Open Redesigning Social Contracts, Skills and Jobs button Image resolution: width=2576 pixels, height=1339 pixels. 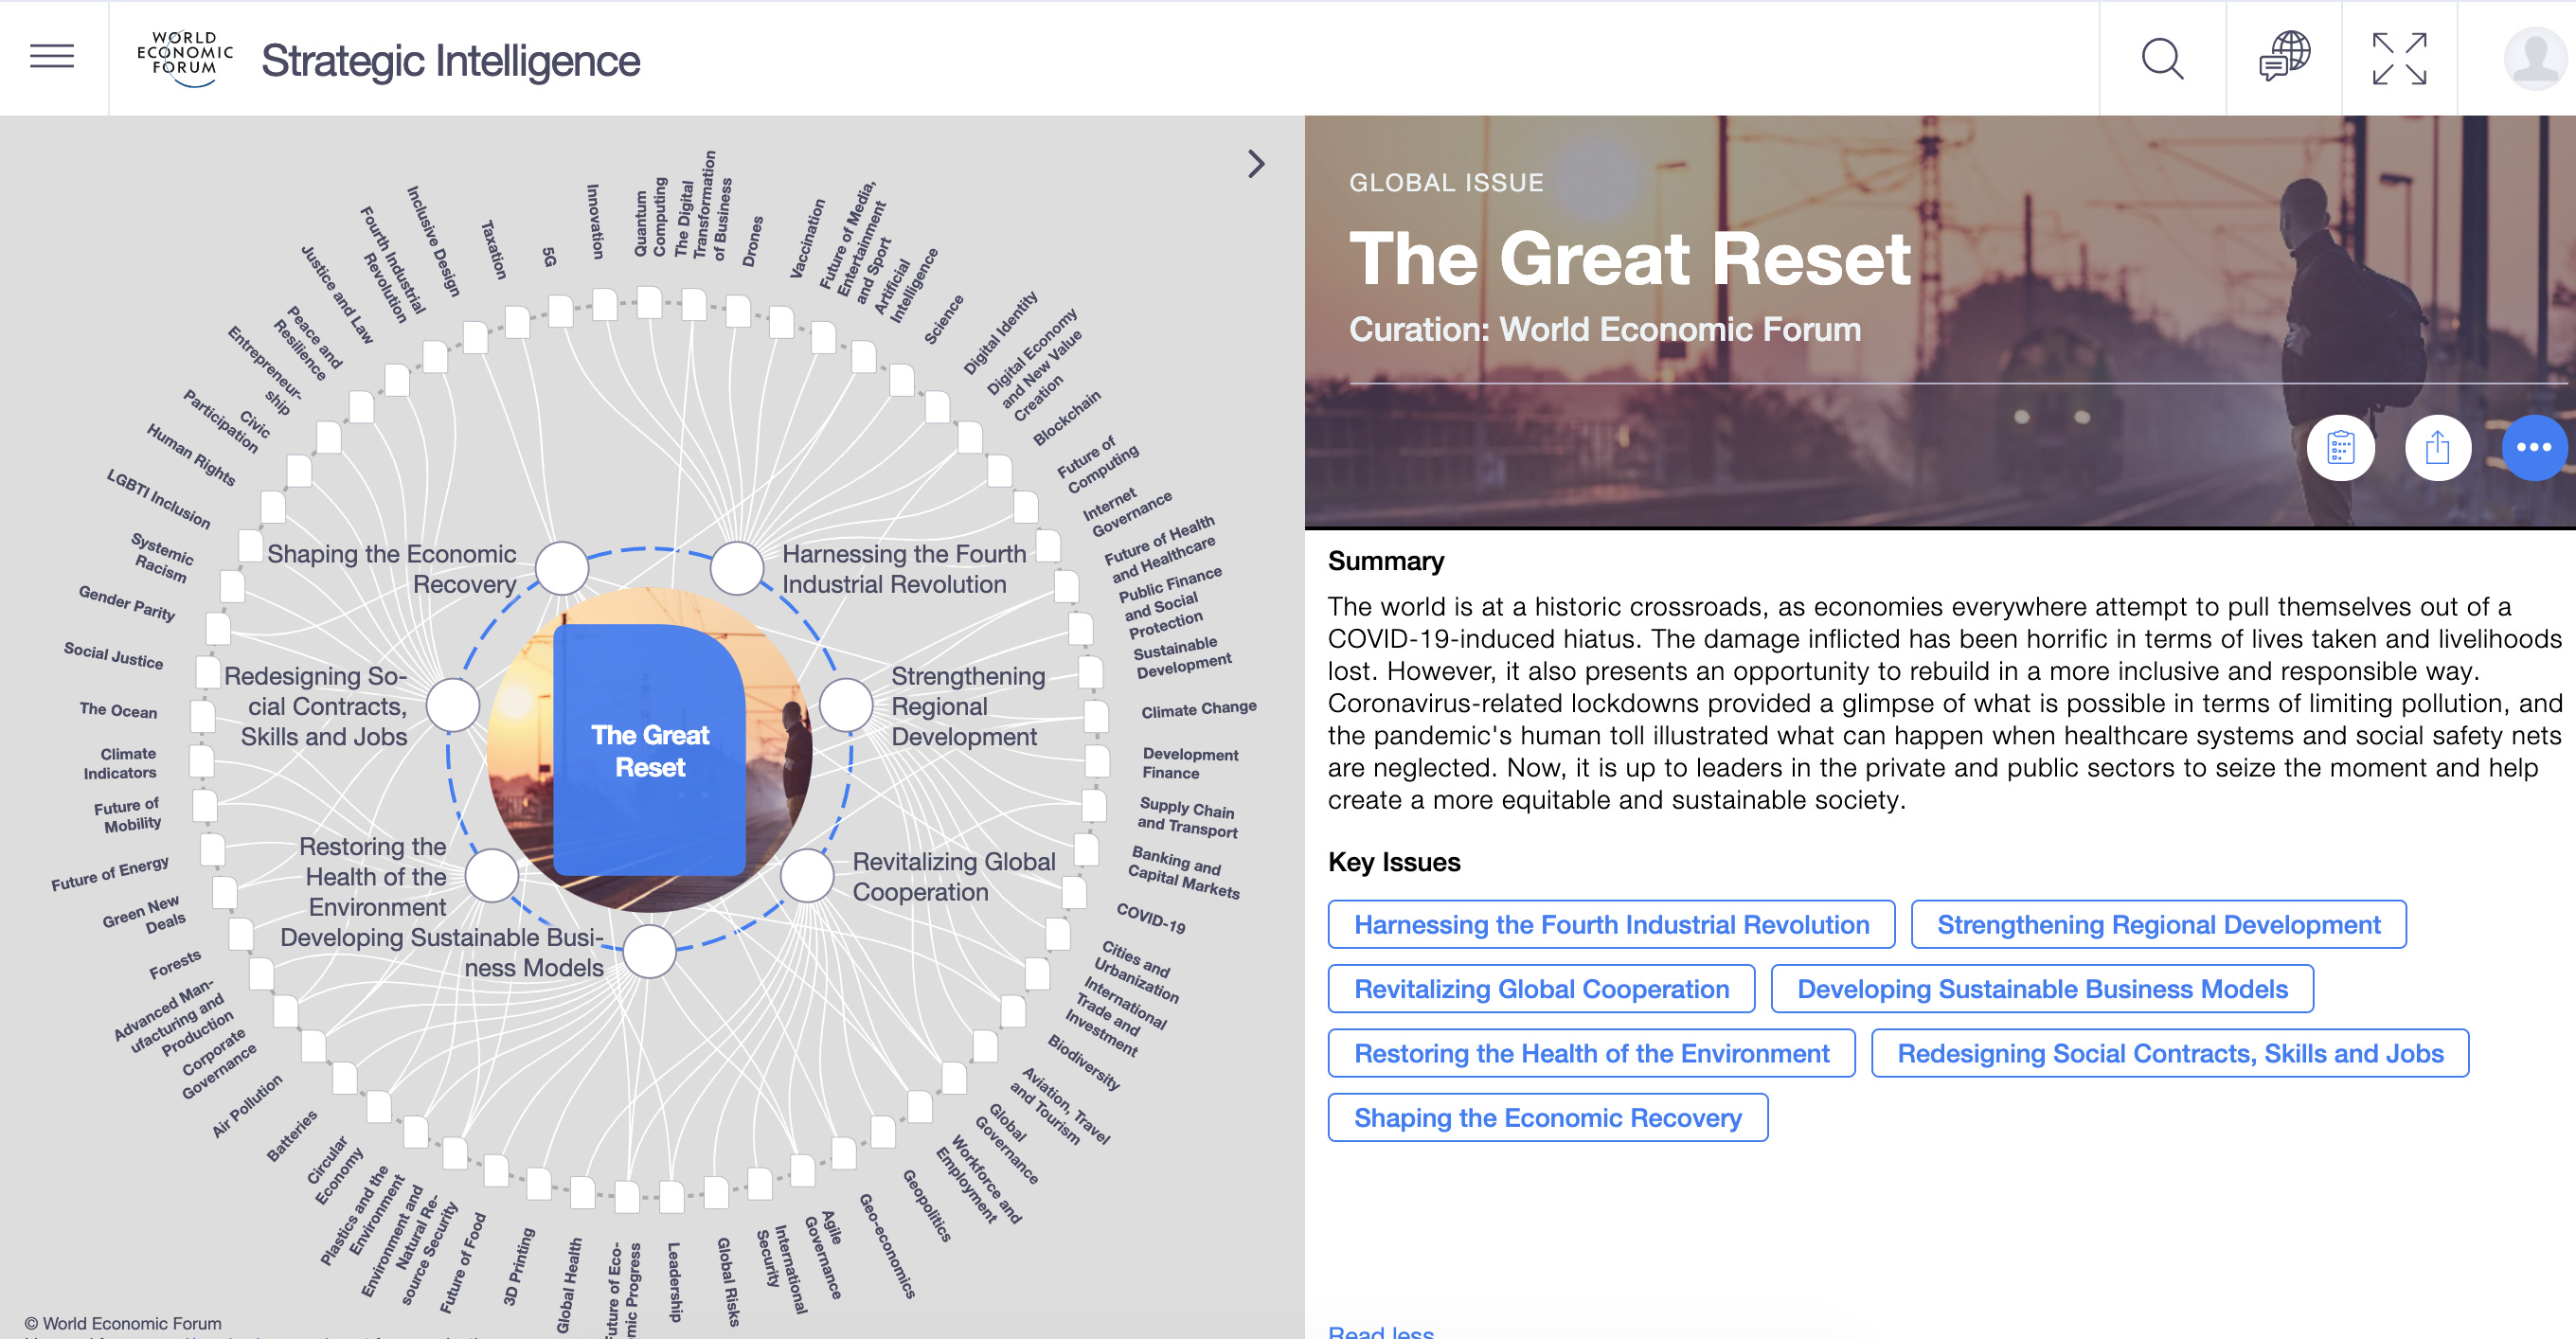pos(2169,1053)
